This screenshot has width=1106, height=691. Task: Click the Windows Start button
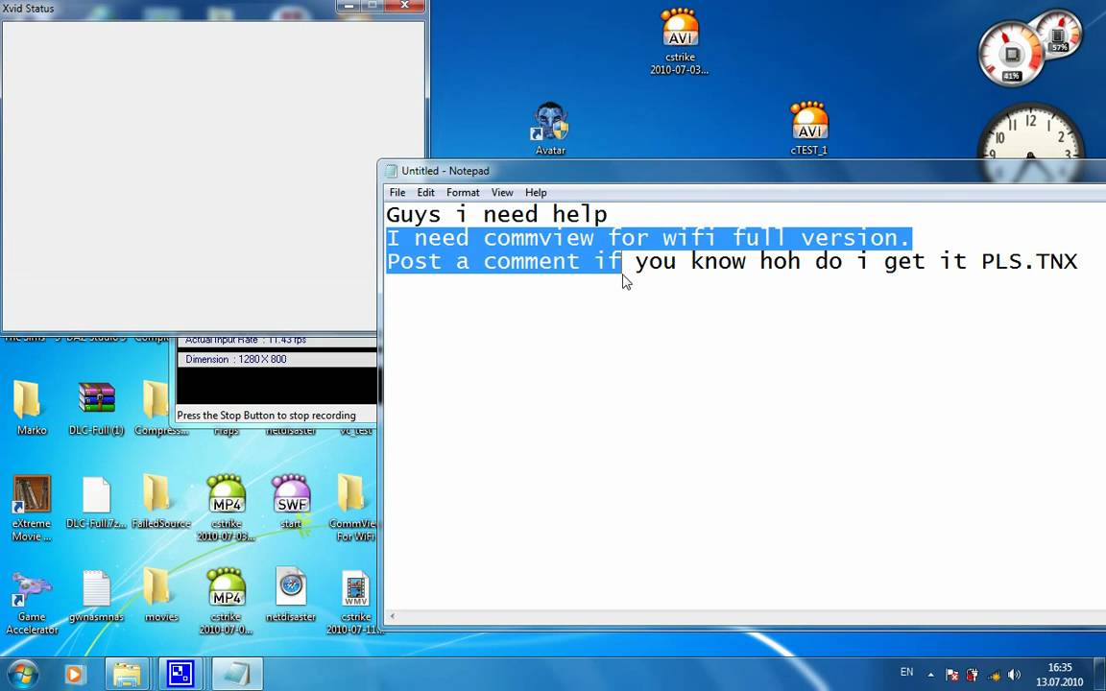pyautogui.click(x=23, y=674)
